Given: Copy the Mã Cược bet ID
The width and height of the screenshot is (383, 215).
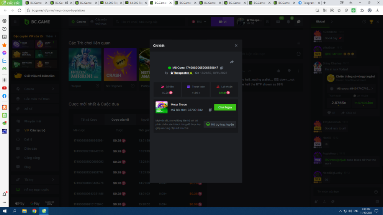Looking at the screenshot, I should tap(222, 68).
